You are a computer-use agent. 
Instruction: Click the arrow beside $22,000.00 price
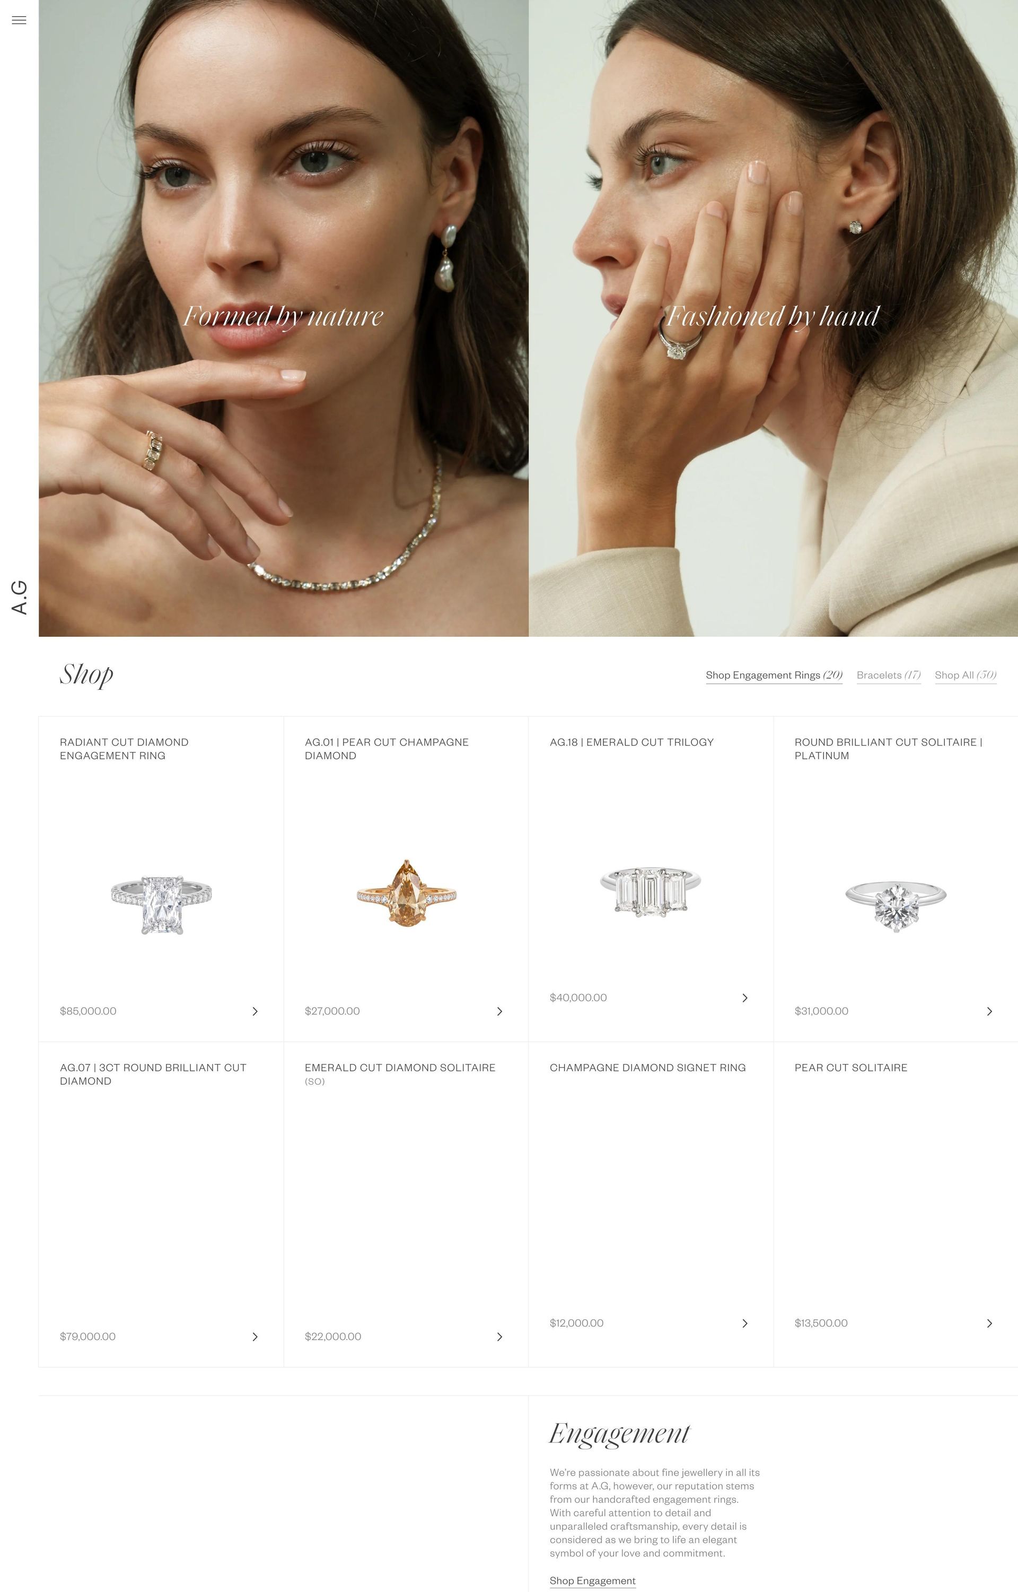coord(500,1337)
